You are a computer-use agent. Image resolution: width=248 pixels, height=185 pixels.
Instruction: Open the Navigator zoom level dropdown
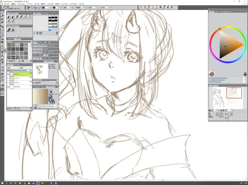(219, 111)
